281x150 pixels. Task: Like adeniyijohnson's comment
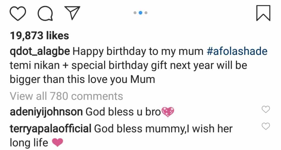point(266,109)
